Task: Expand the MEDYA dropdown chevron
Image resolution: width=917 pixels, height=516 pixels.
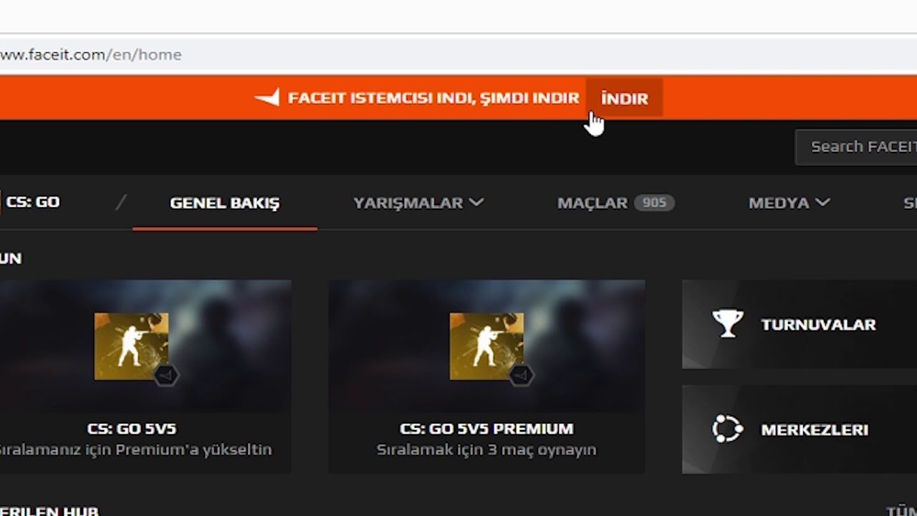Action: click(823, 203)
